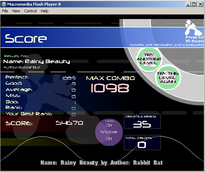Click the Max Combo value 1098
205x172 pixels.
tap(110, 88)
